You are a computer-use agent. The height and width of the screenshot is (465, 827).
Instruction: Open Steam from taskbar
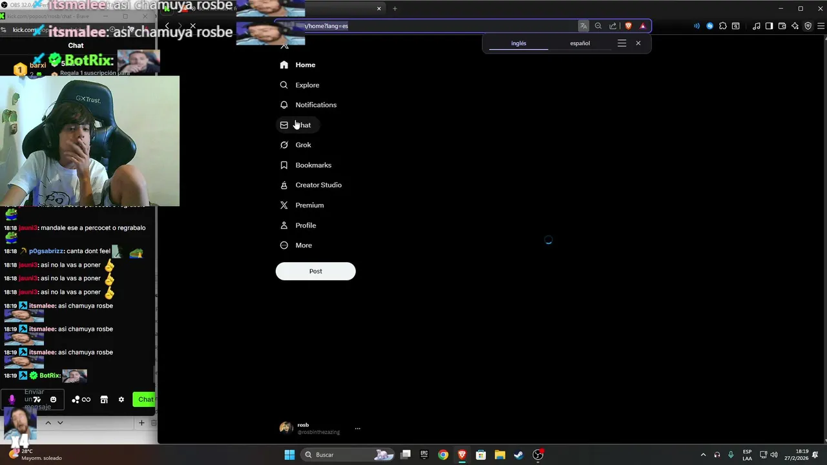click(x=519, y=455)
